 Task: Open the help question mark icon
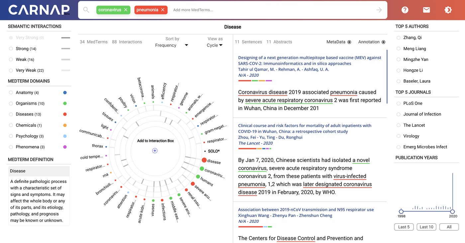405,10
